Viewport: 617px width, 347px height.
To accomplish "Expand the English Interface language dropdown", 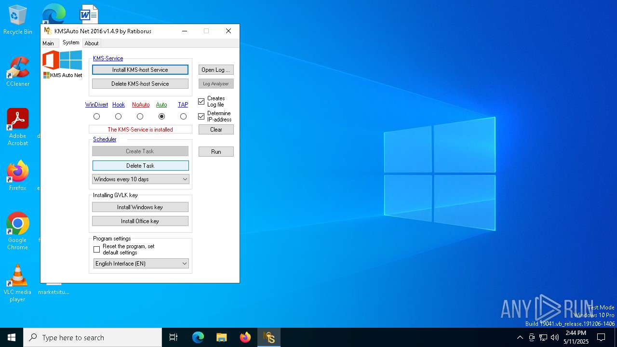I will coord(141,263).
